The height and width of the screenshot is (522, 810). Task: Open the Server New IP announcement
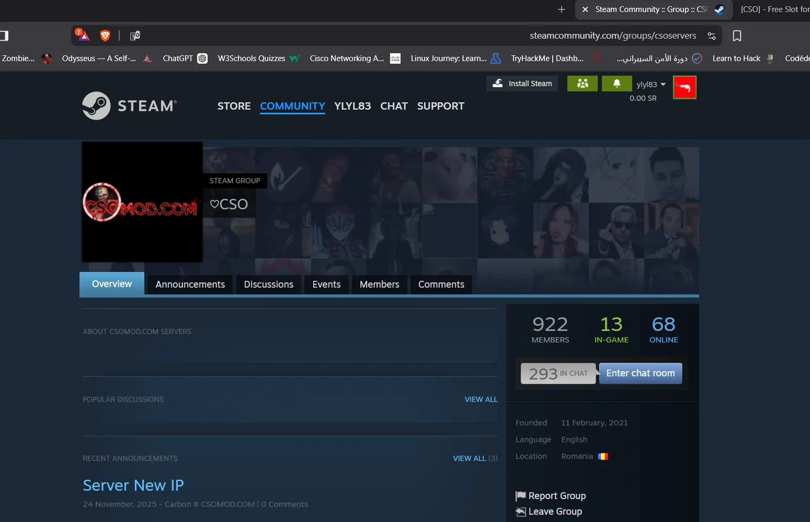pos(133,485)
